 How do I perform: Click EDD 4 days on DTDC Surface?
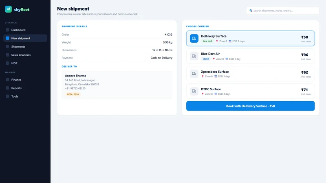(x=224, y=94)
